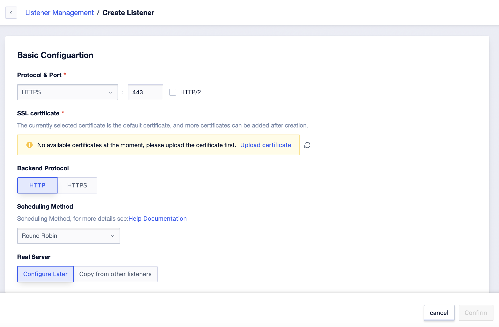Choose Configure Later for real server
This screenshot has width=499, height=327.
pos(45,274)
